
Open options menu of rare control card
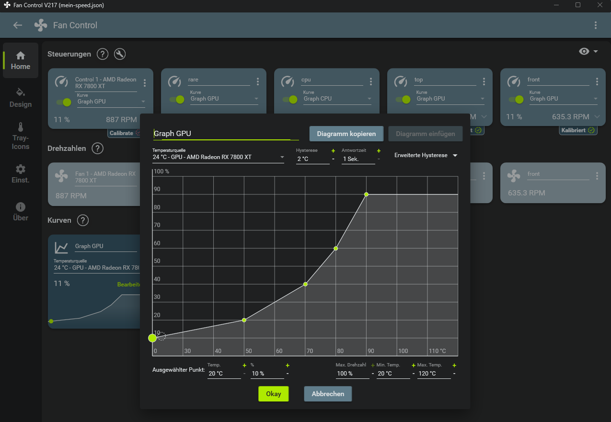tap(258, 81)
